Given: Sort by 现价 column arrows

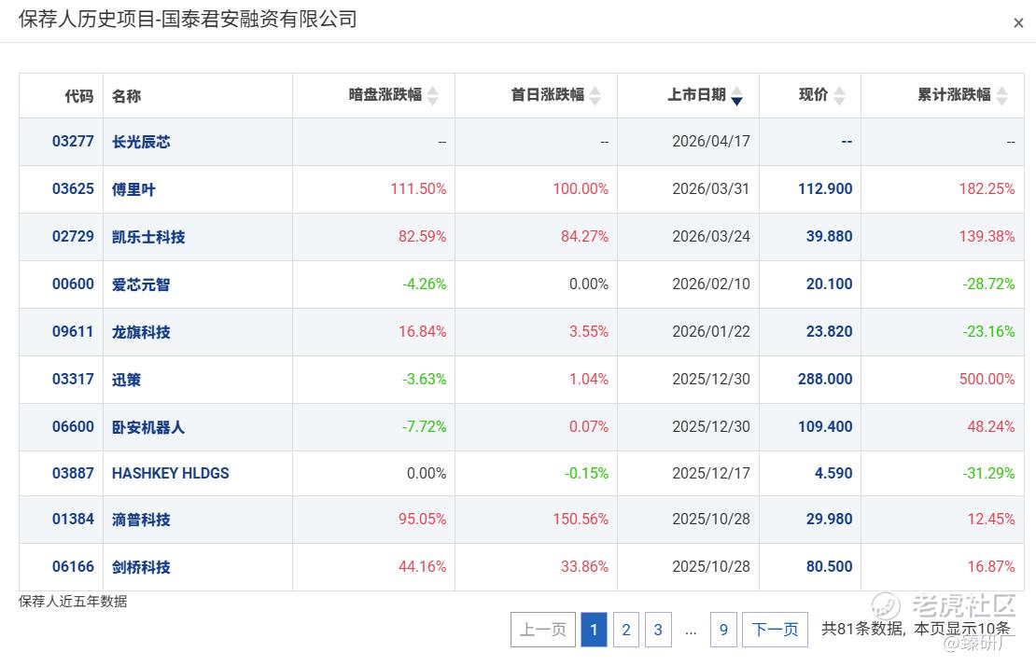Looking at the screenshot, I should click(840, 96).
